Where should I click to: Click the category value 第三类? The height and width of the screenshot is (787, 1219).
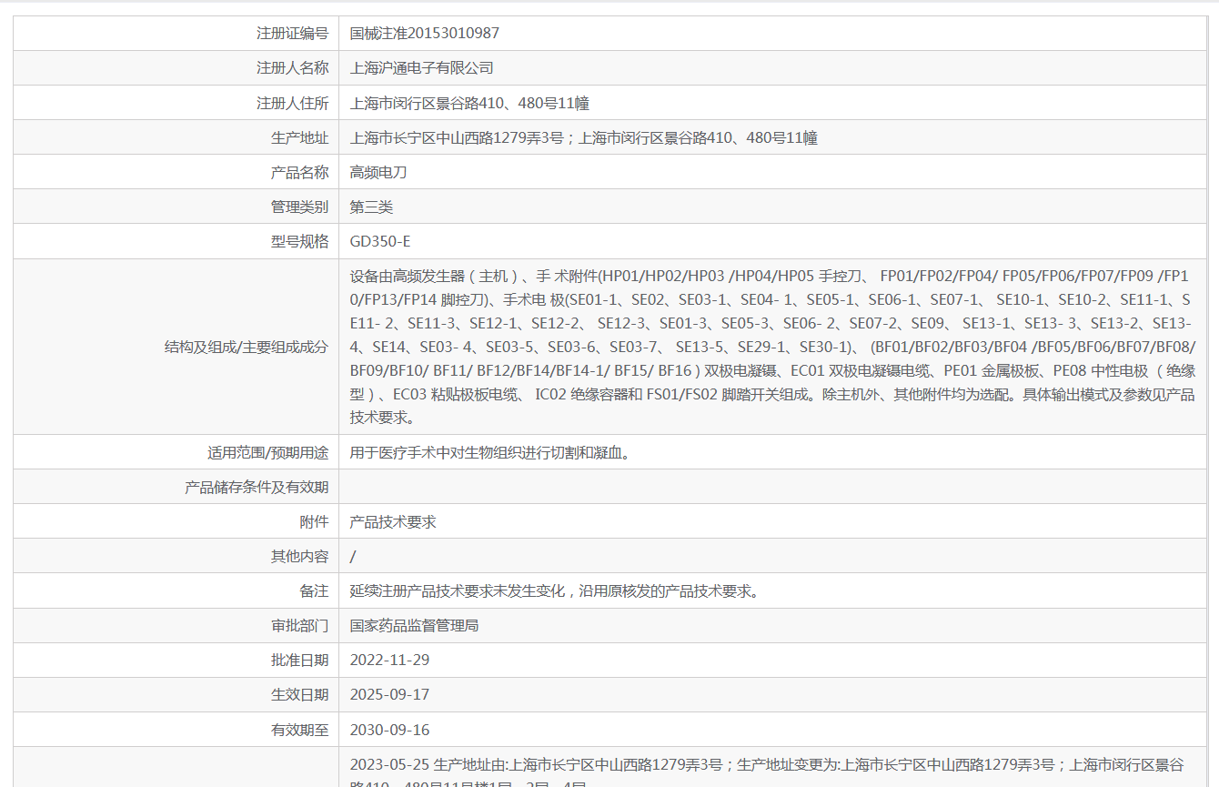tap(371, 207)
